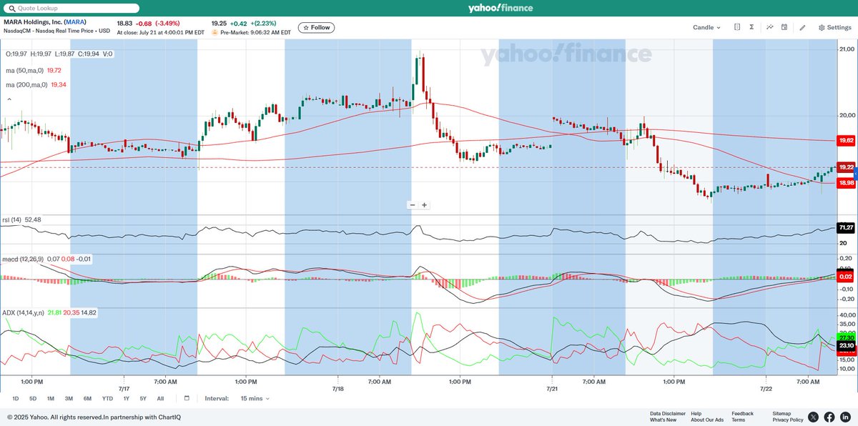
Task: Click the Yahoo Finance header logo
Action: 500,8
